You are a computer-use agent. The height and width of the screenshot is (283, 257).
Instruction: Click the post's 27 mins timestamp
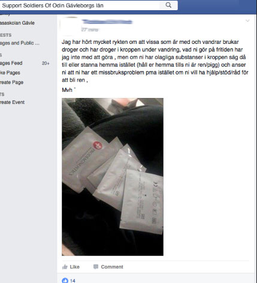90,30
